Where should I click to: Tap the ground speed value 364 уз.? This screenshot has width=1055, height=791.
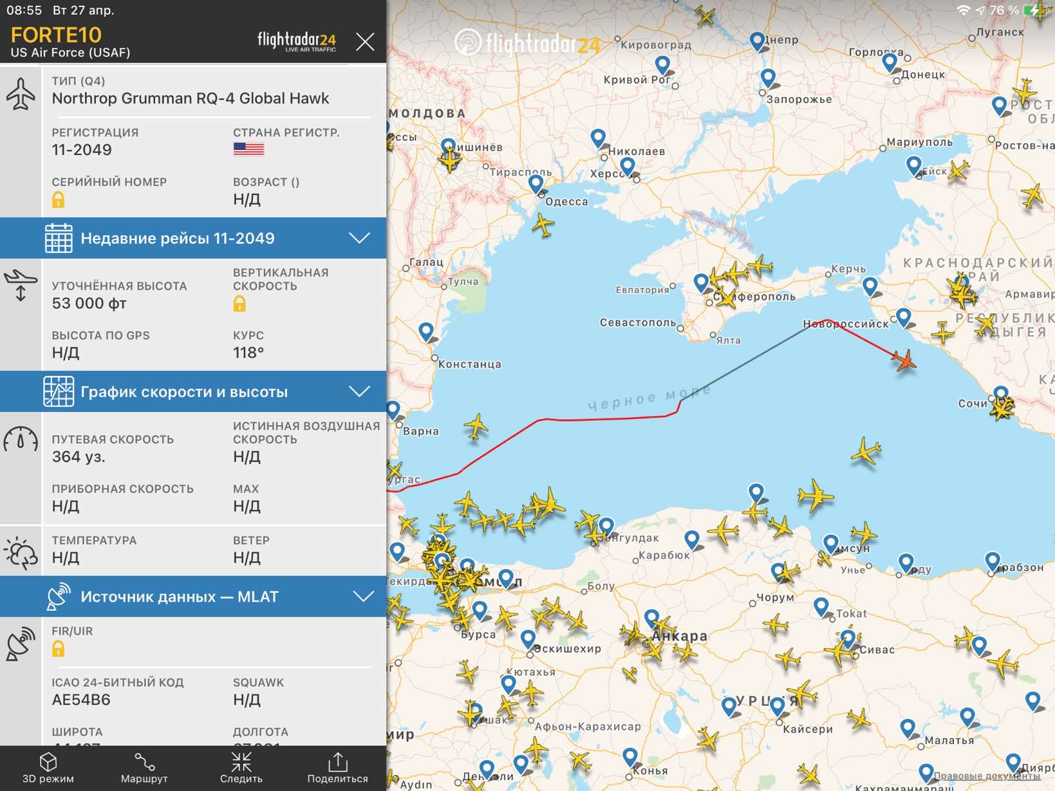tap(79, 457)
